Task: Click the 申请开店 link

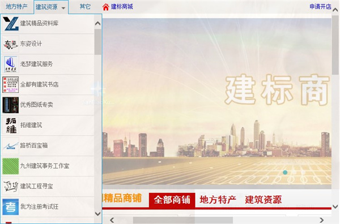Action: (320, 6)
